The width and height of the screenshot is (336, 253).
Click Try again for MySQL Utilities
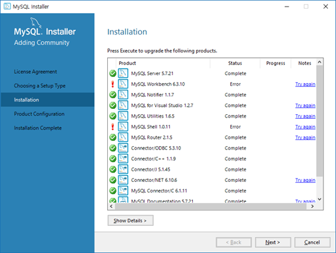(305, 116)
